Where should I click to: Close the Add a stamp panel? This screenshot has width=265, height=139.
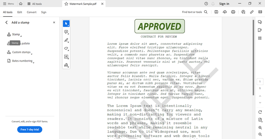54,23
